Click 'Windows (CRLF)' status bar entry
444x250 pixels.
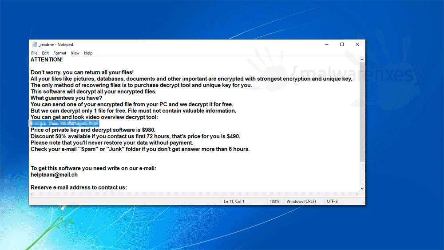(301, 201)
